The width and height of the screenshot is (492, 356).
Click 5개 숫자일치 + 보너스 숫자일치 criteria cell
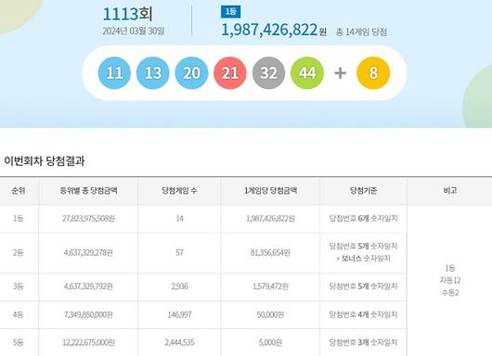coord(363,252)
